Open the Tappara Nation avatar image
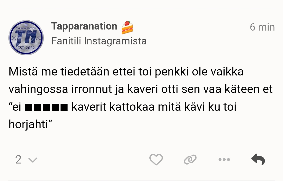The width and height of the screenshot is (283, 181). click(x=26, y=38)
